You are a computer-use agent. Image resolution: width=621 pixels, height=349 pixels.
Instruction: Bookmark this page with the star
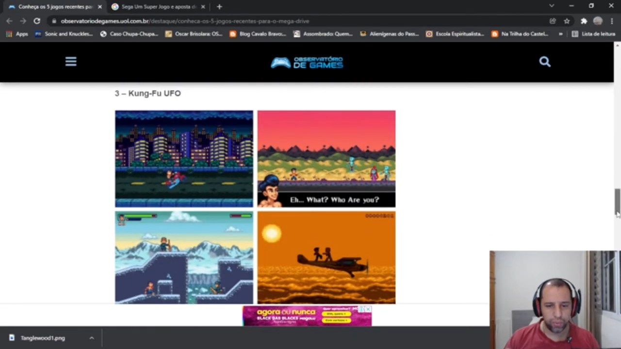[567, 21]
